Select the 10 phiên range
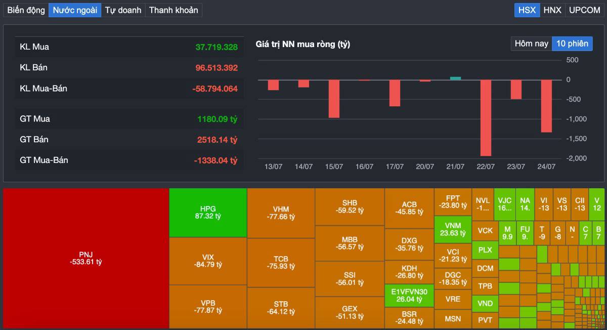This screenshot has height=330, width=607. (x=572, y=44)
